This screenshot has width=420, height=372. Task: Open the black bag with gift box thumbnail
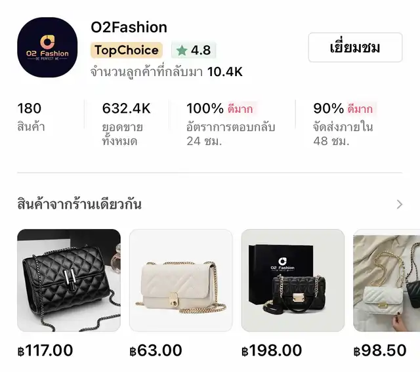(293, 280)
